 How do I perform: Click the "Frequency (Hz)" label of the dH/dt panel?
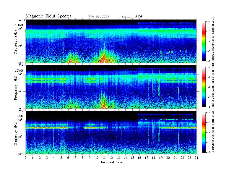coord(16,43)
